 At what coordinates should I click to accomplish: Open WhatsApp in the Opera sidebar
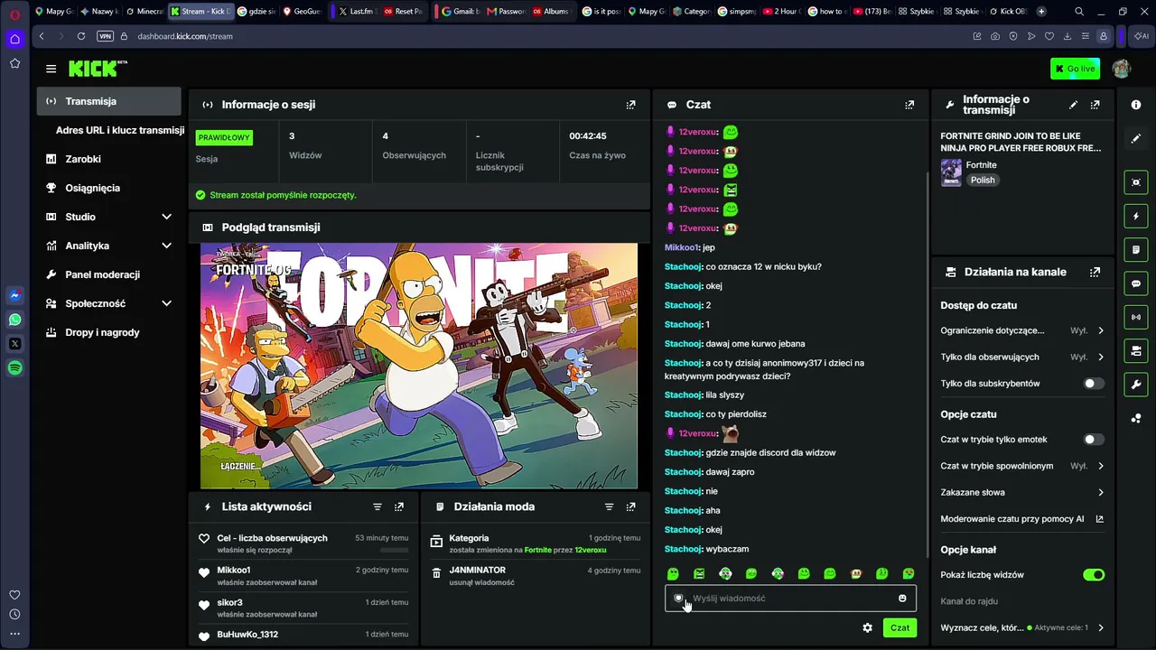coord(14,320)
